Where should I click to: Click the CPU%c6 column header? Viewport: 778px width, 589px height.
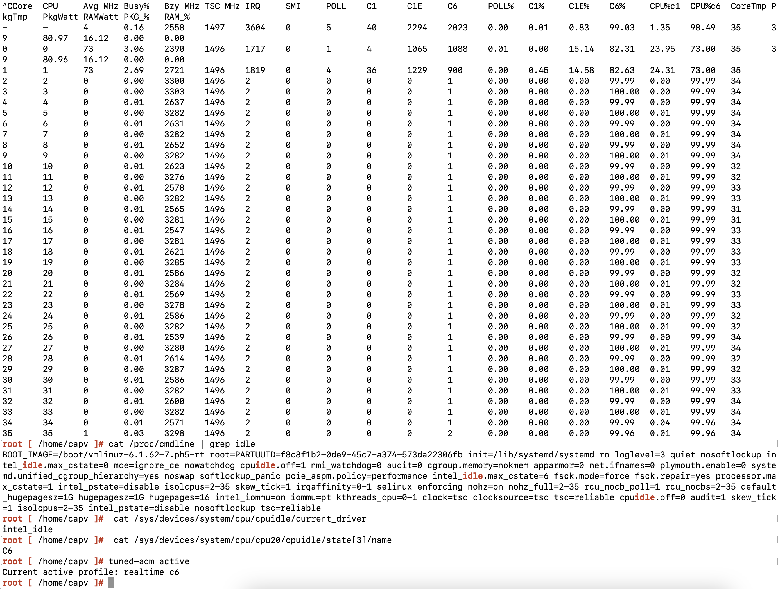(x=705, y=6)
